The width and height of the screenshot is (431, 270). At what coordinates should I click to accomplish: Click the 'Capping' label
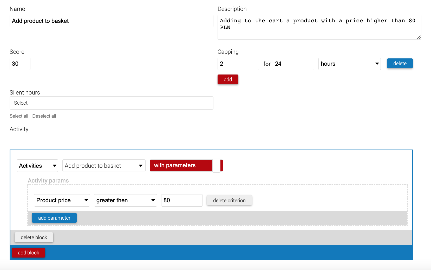click(228, 52)
